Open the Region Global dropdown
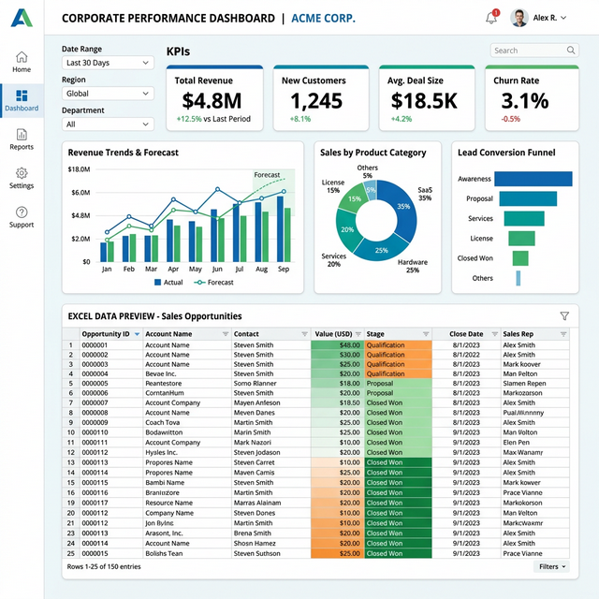 pos(107,94)
